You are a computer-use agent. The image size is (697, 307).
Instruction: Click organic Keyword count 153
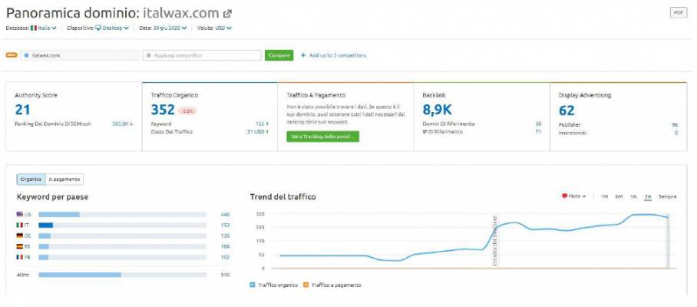tap(261, 124)
